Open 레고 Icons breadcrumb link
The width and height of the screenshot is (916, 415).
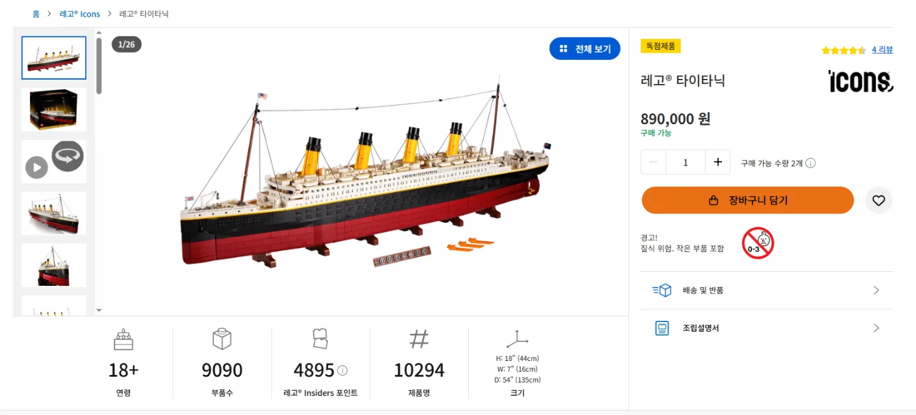coord(80,14)
